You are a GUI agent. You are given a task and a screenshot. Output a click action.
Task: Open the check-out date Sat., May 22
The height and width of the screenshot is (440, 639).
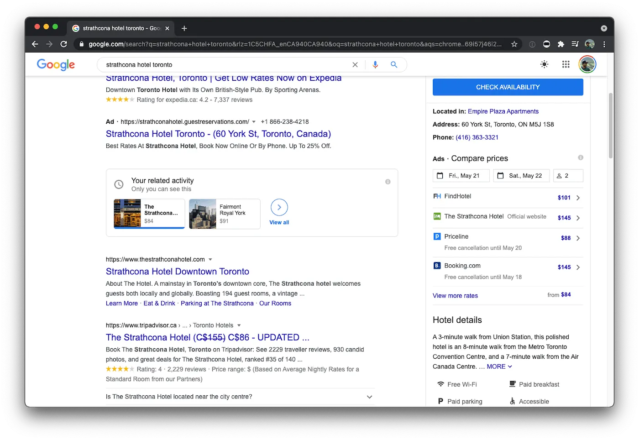click(521, 176)
